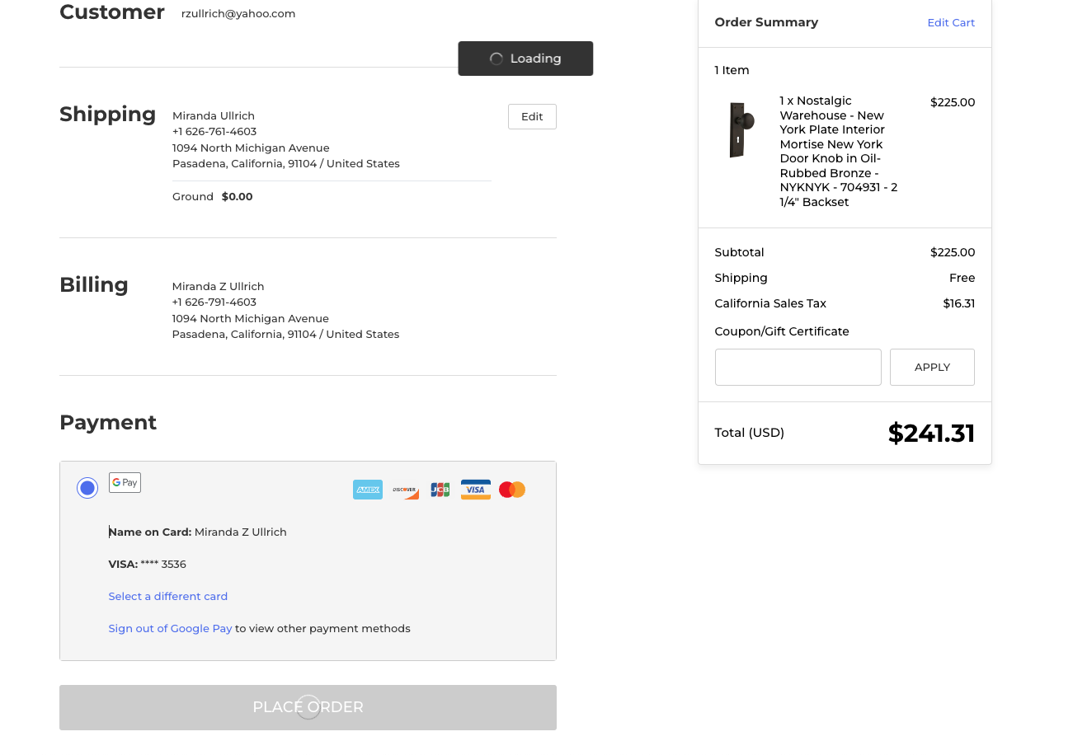The height and width of the screenshot is (755, 1073).
Task: Choose Select a different card link
Action: tap(168, 596)
